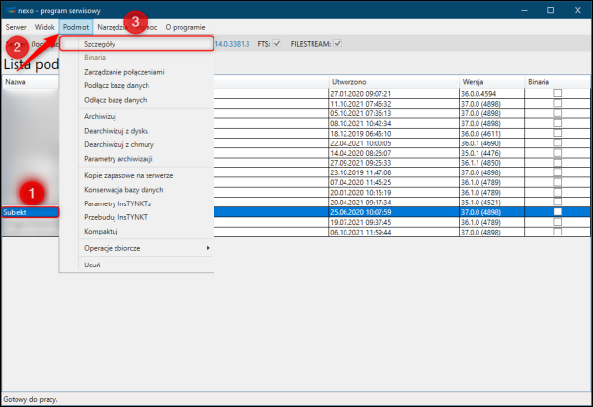Click the nexo app icon in title bar

9,8
